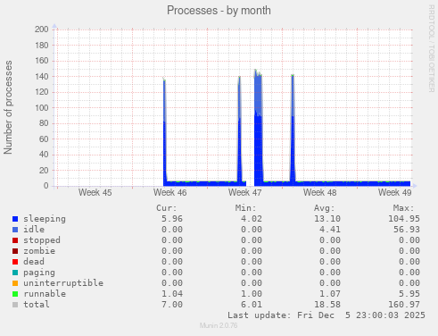The image size is (438, 336).
Task: Click the 200 y-axis value
Action: (42, 29)
